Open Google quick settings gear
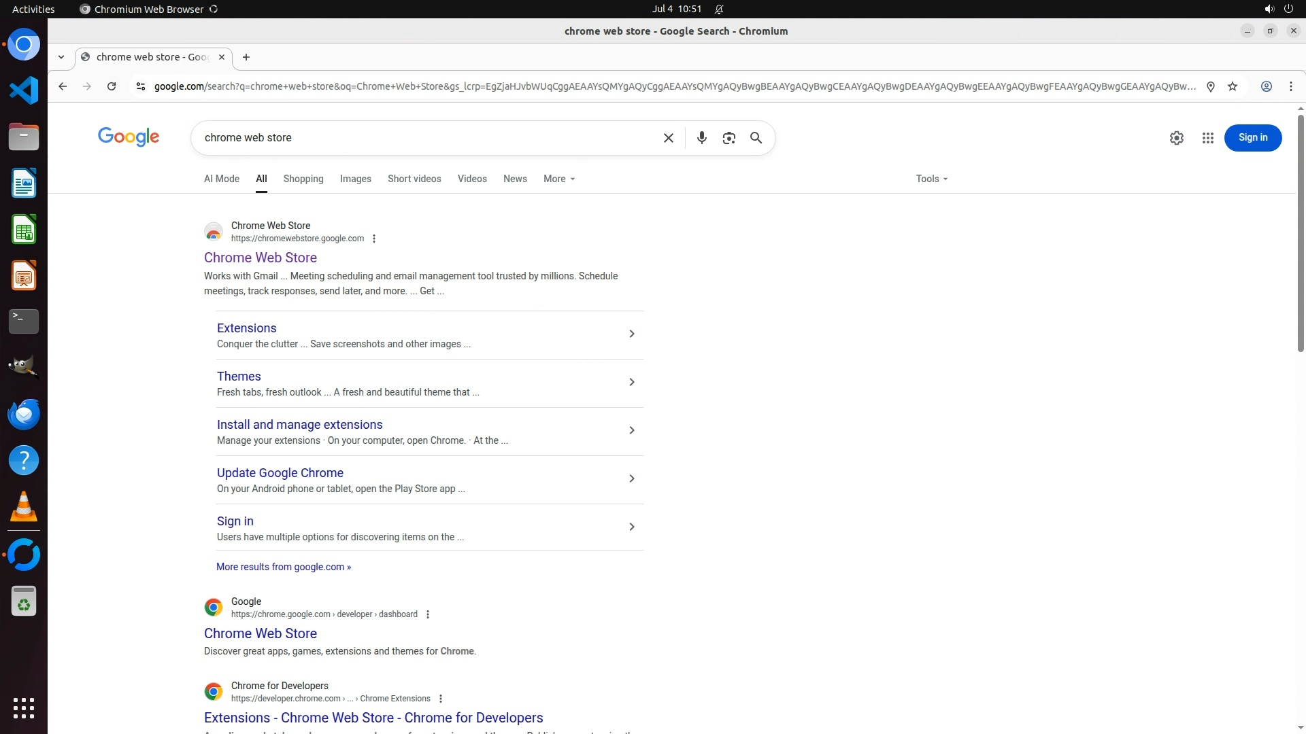Screen dimensions: 1306x734 coord(1176,138)
